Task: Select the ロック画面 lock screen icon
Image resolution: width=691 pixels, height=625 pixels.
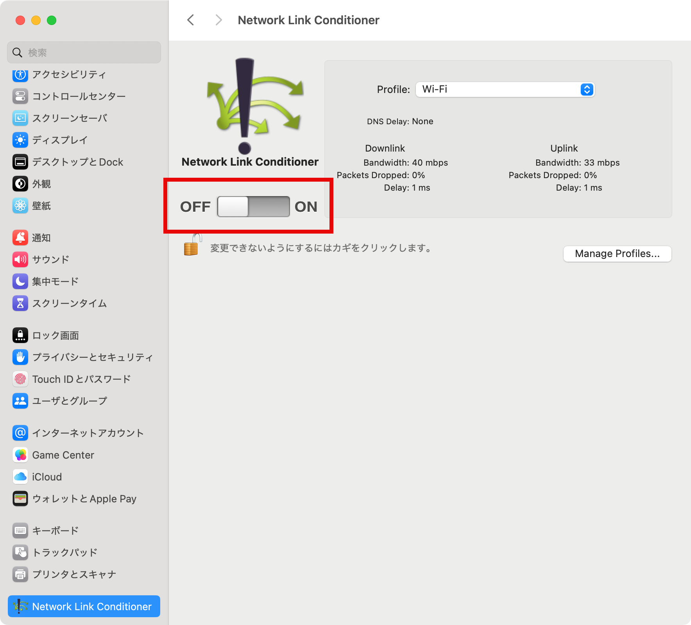Action: tap(20, 335)
